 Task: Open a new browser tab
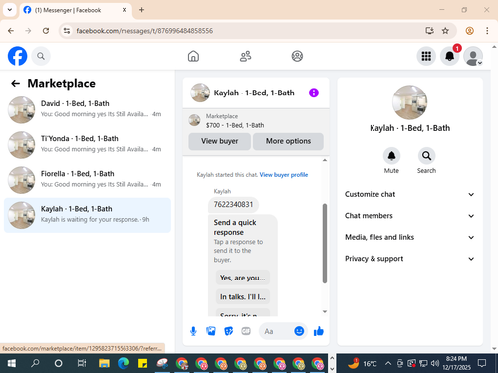point(141,10)
